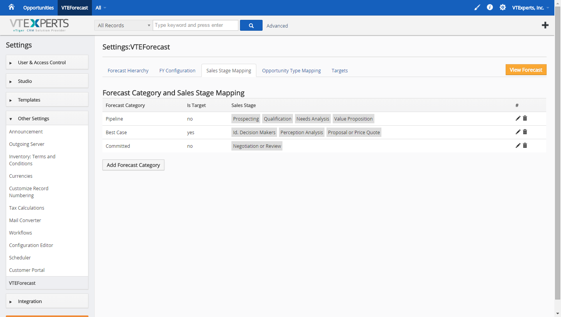Open the Opportunities module tab
The height and width of the screenshot is (317, 561).
click(39, 8)
